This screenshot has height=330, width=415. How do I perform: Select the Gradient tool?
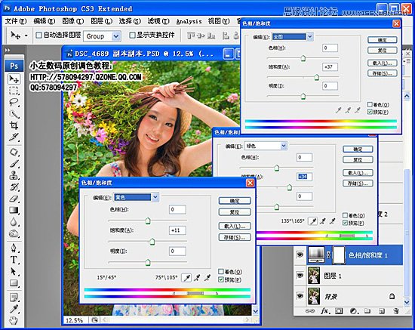click(x=14, y=210)
